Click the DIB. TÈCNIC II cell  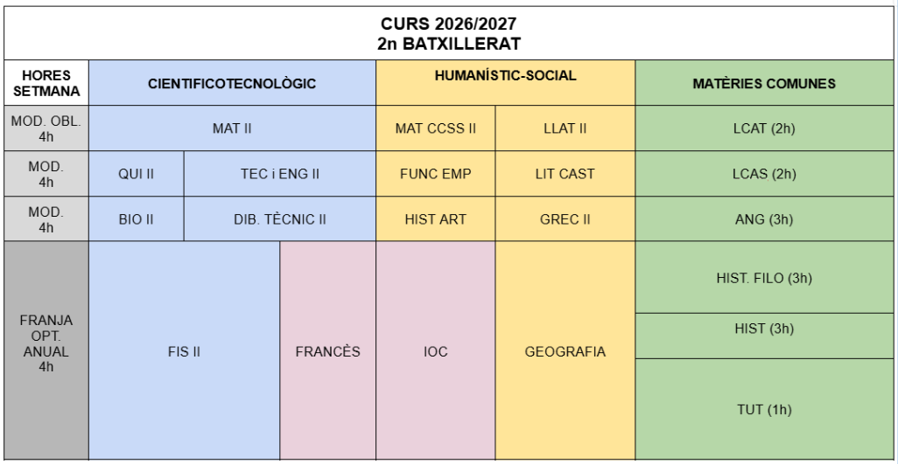pyautogui.click(x=280, y=219)
